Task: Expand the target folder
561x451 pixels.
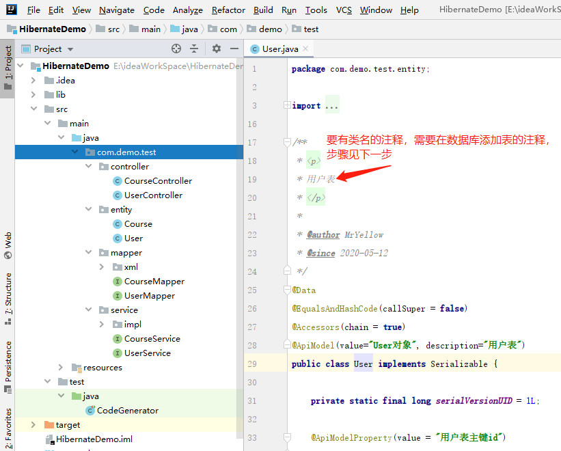Action: click(33, 424)
